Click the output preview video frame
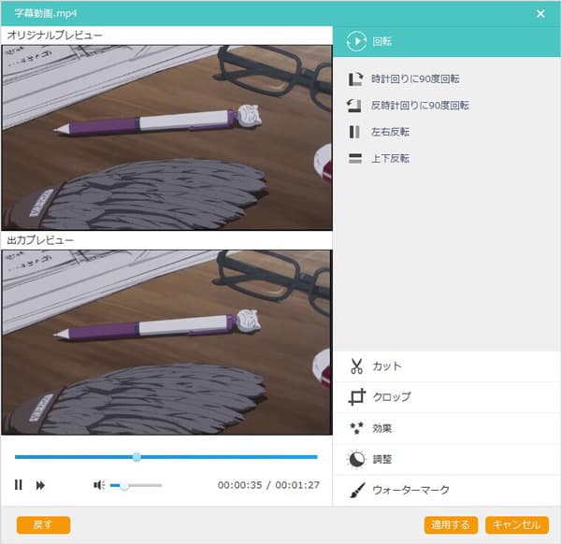 click(x=166, y=342)
